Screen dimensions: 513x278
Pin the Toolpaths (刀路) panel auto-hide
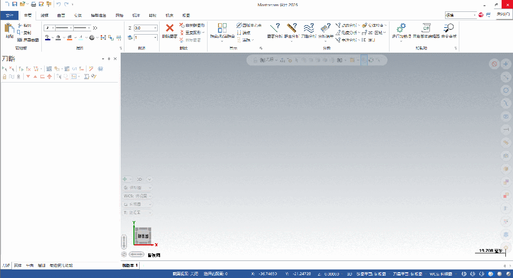tap(109, 59)
